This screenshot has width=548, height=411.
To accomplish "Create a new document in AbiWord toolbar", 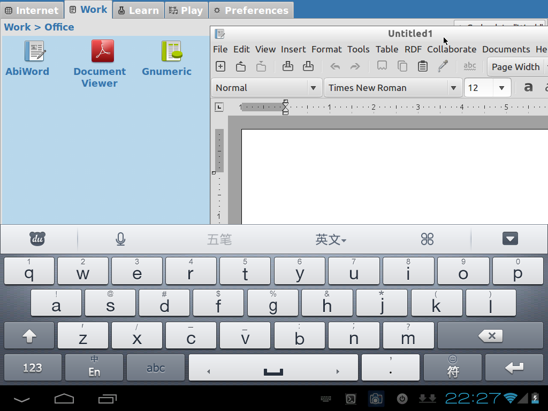I will click(220, 66).
